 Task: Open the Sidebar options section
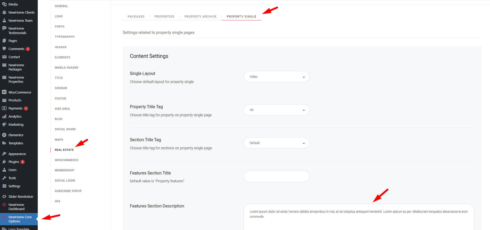61,88
